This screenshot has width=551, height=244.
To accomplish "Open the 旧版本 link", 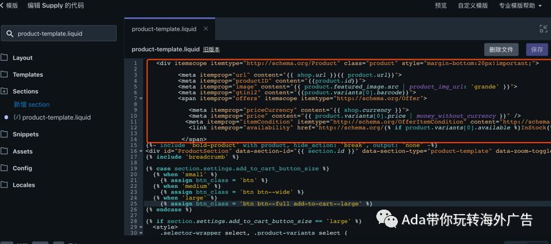I will click(212, 50).
